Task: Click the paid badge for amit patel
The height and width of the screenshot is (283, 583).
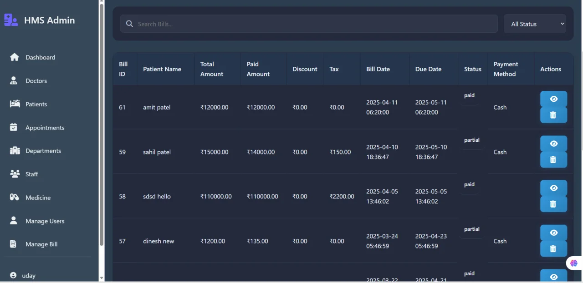Action: (x=470, y=96)
